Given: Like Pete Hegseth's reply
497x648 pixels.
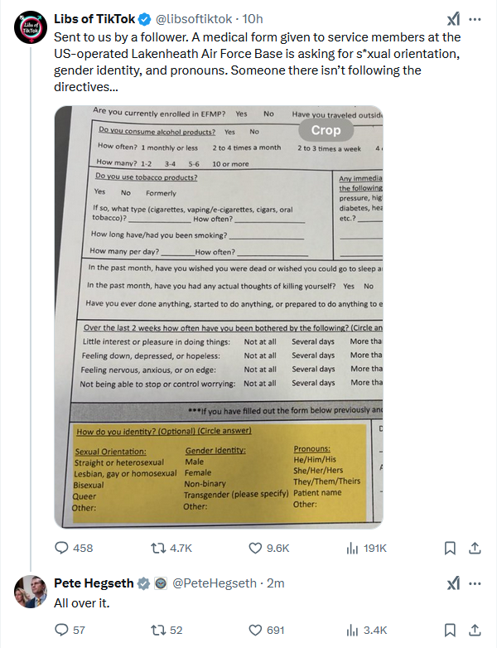Looking at the screenshot, I should 256,630.
